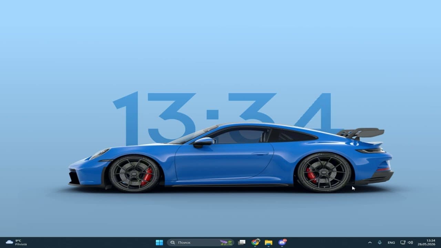Click the Поиск search box
The image size is (441, 248).
point(201,242)
